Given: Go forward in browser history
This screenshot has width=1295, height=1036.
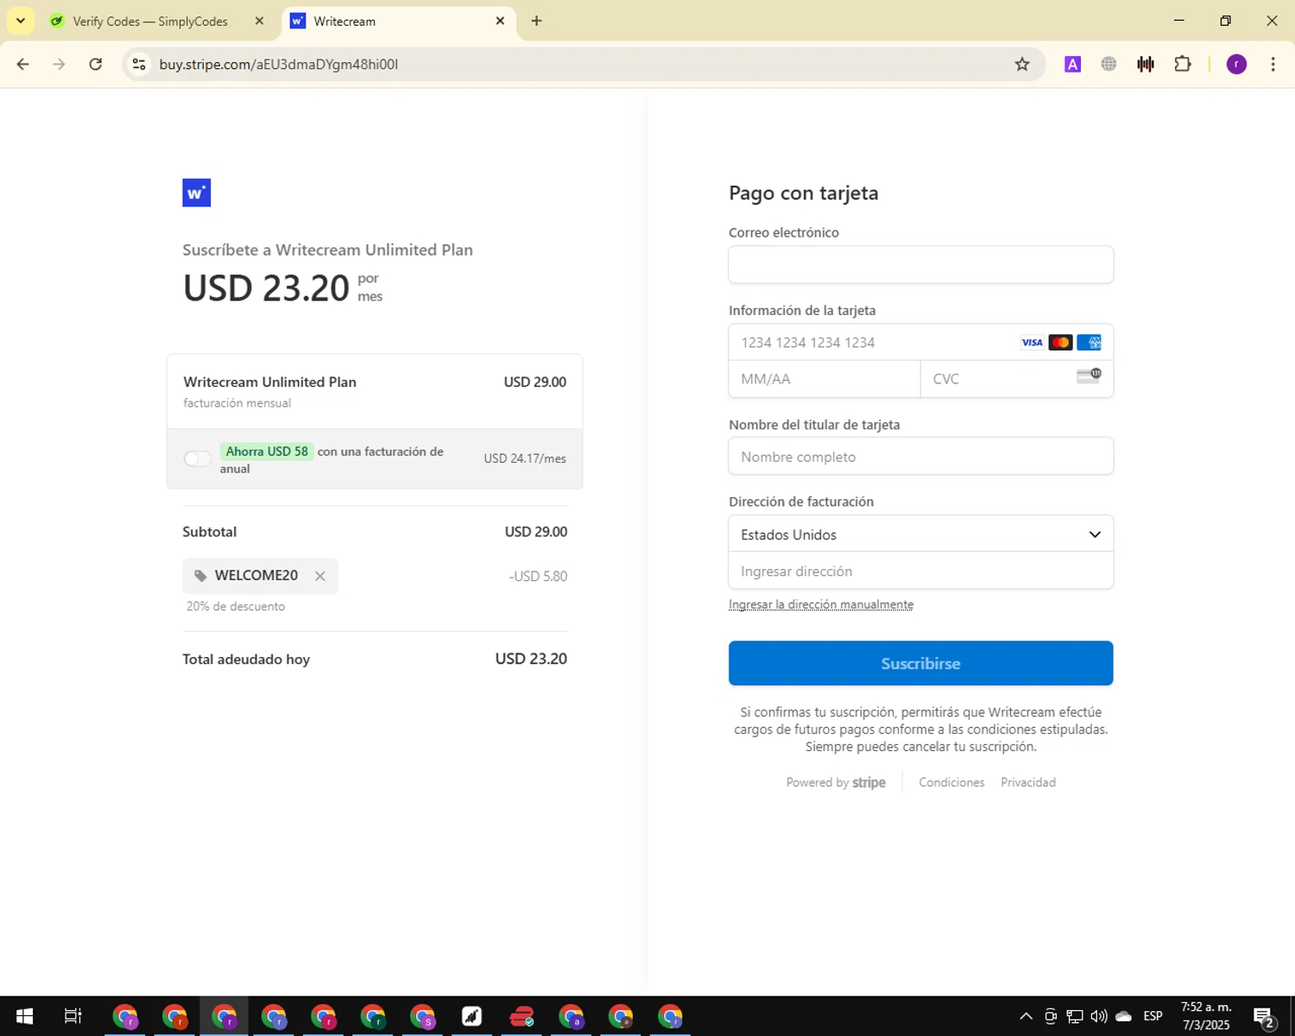Looking at the screenshot, I should (x=59, y=64).
